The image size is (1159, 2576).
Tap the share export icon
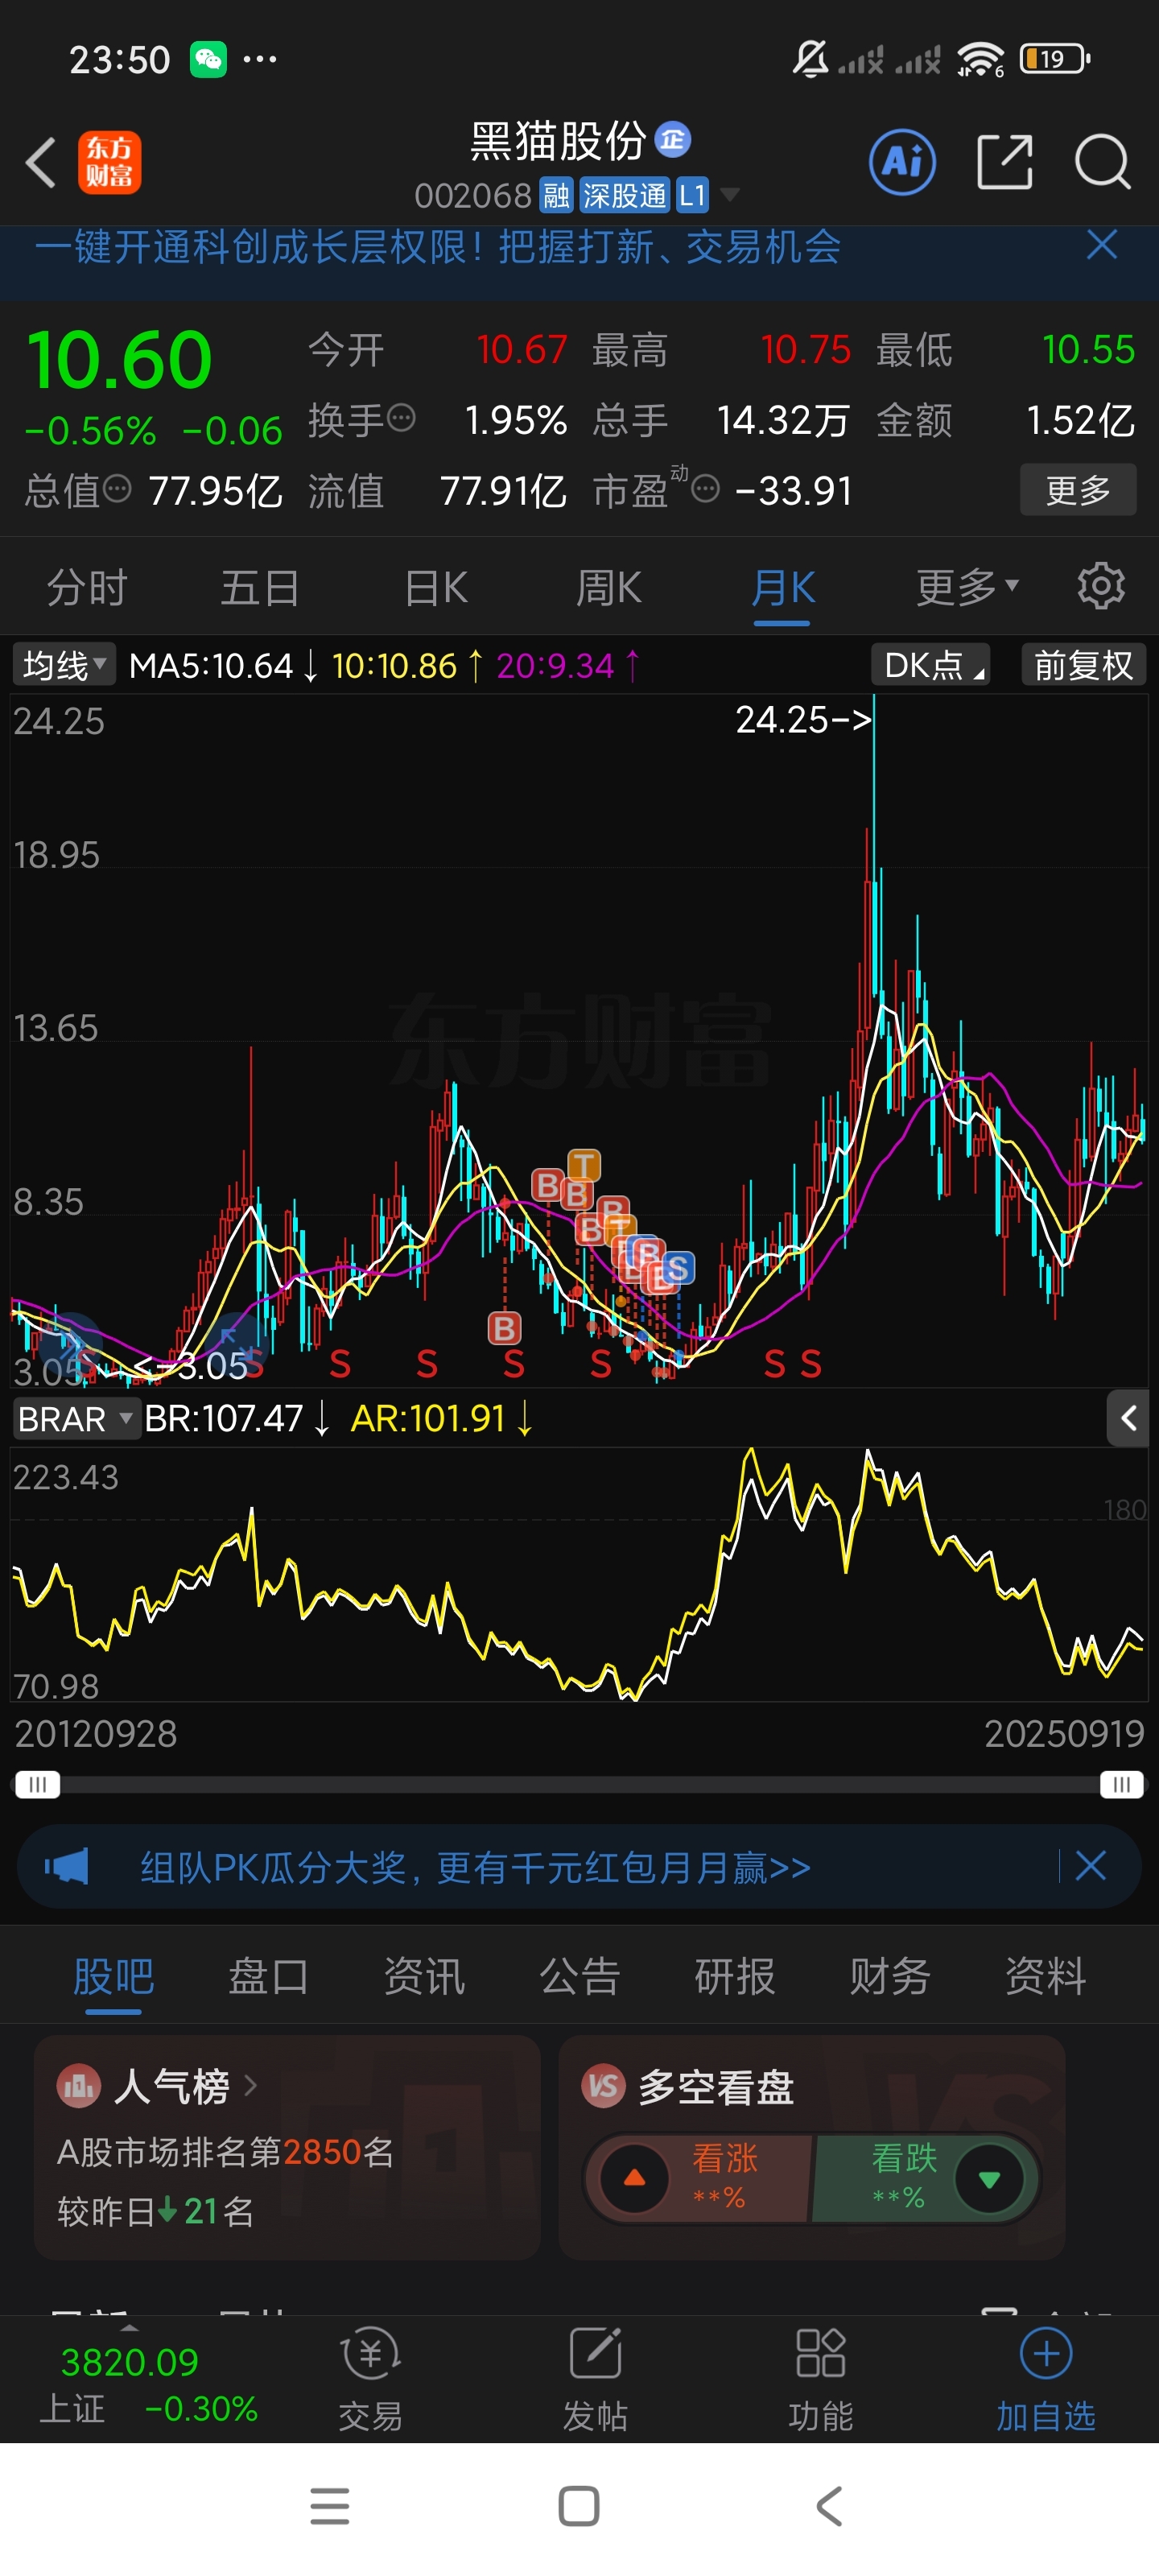pos(1004,161)
